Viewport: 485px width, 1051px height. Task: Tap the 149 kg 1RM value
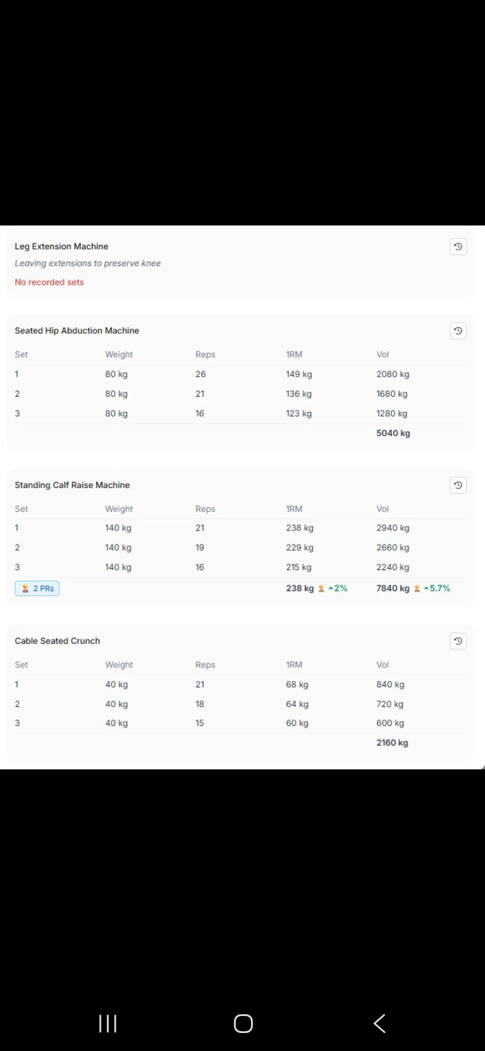coord(299,374)
